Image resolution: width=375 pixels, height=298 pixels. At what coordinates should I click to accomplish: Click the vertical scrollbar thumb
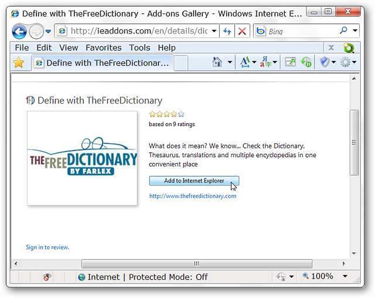click(x=354, y=143)
